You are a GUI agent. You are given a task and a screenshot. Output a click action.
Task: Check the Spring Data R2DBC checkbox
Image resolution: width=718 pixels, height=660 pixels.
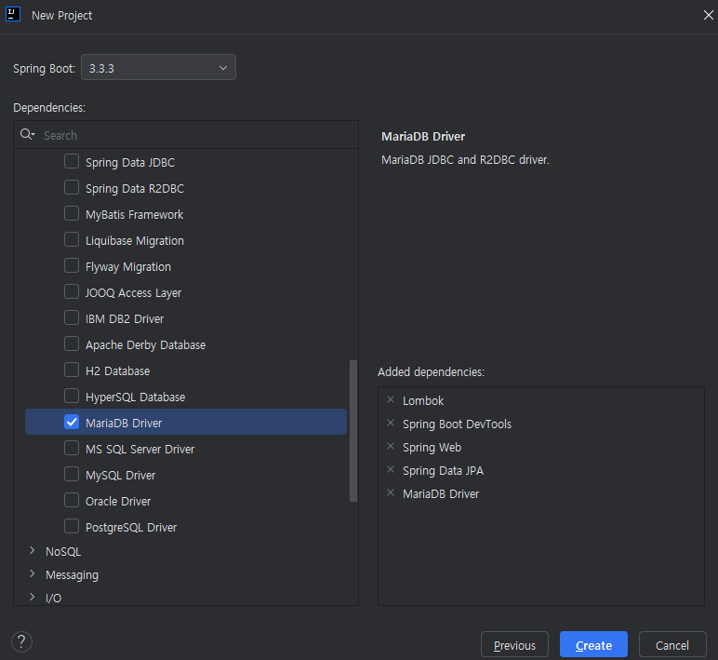pyautogui.click(x=72, y=187)
